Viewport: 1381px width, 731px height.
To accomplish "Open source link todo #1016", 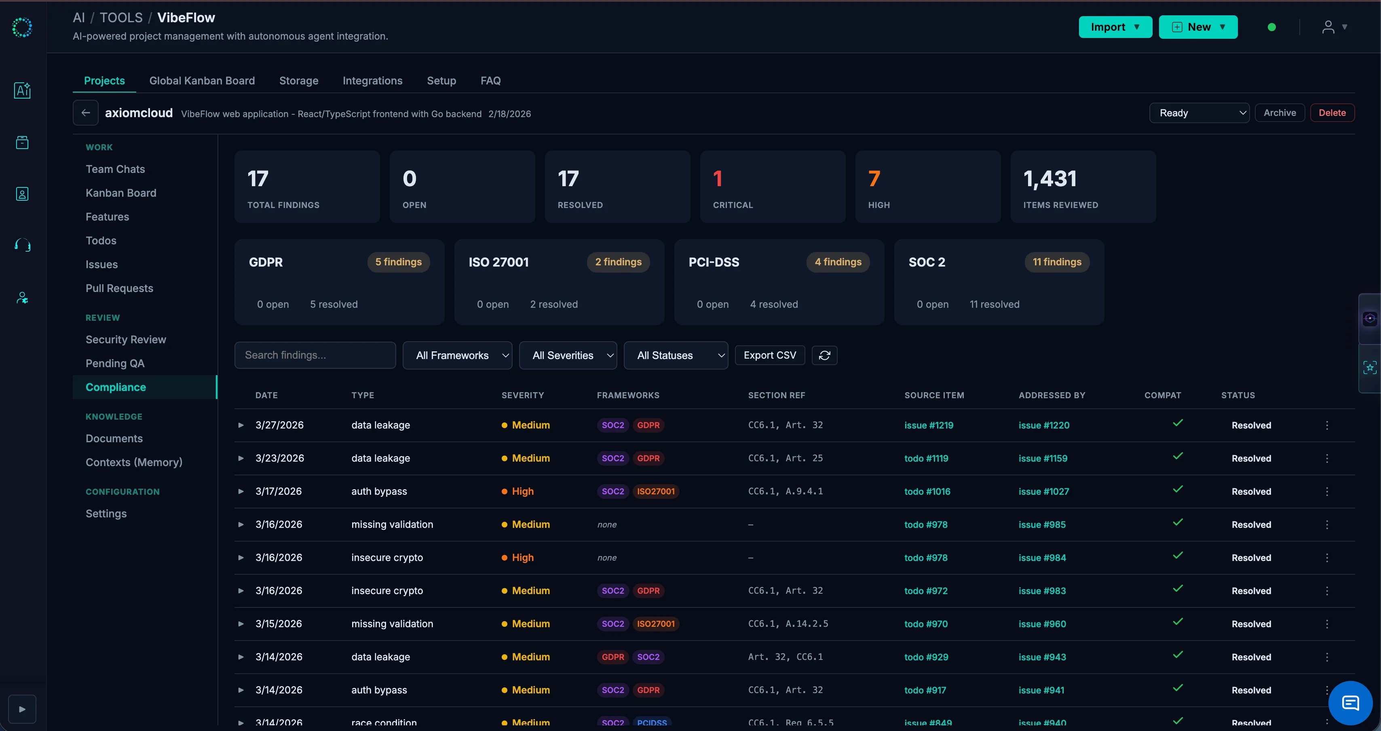I will click(927, 492).
